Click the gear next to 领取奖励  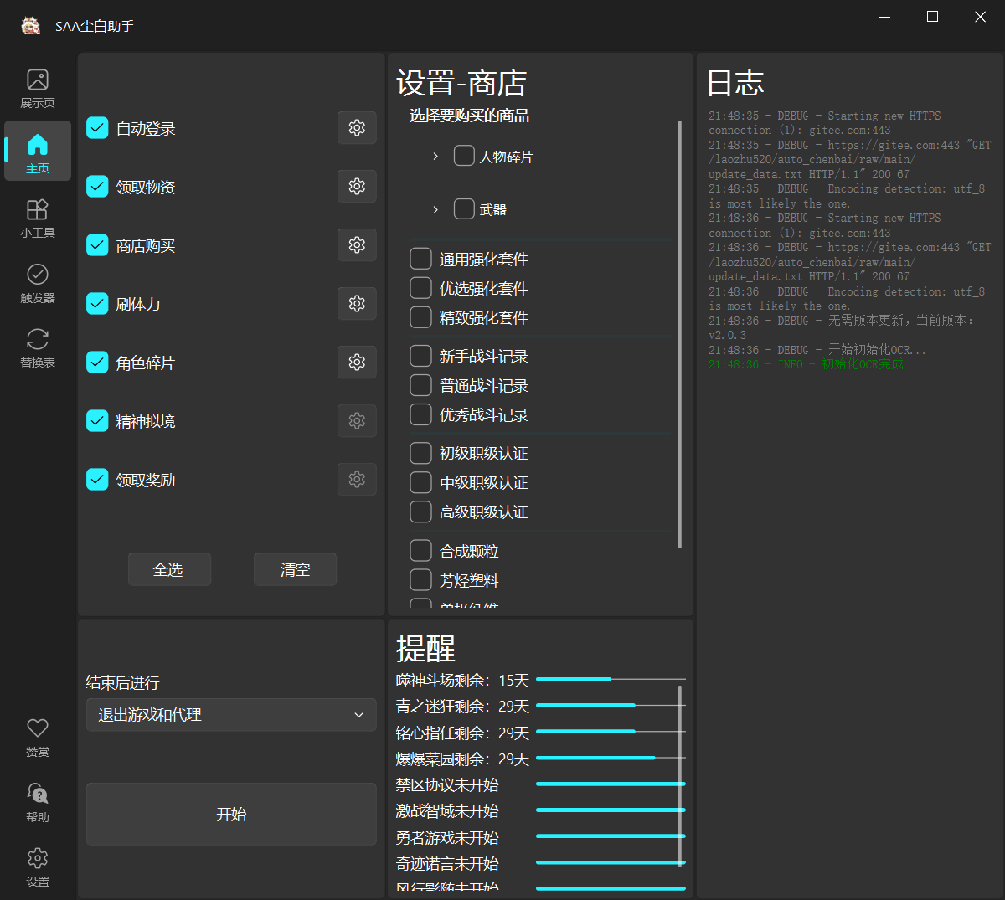(x=357, y=479)
